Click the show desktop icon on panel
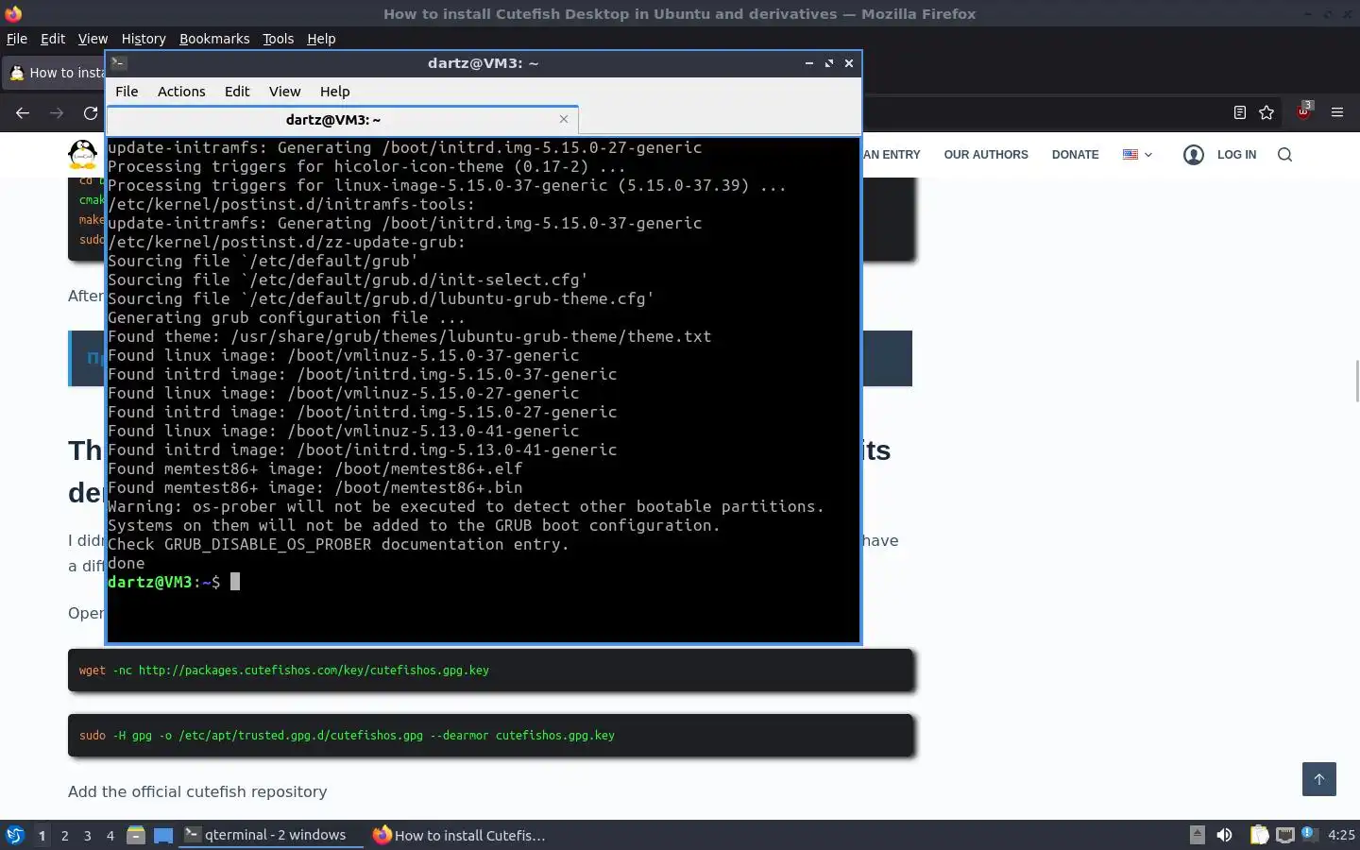This screenshot has height=850, width=1360. [x=163, y=835]
